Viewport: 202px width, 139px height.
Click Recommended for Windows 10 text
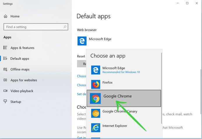tap(121, 72)
